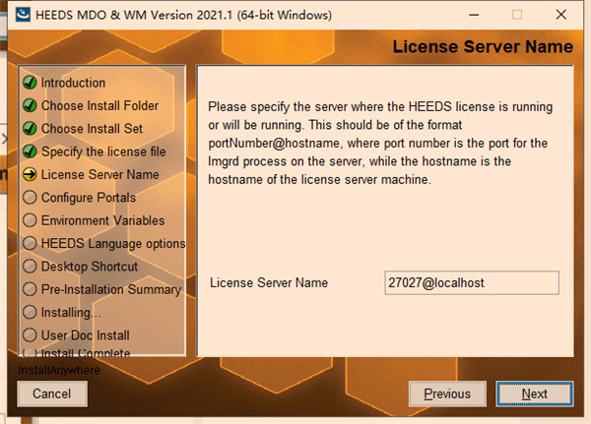
Task: Click the User Doc Install step label
Action: 85,335
